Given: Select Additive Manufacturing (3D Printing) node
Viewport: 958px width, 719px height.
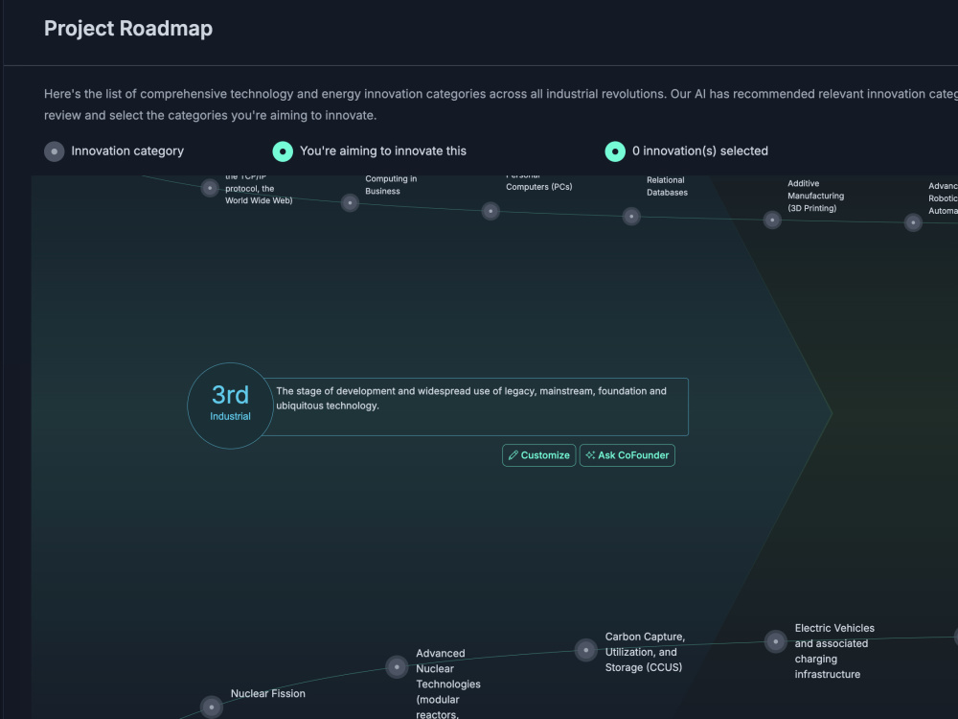Looking at the screenshot, I should 772,220.
